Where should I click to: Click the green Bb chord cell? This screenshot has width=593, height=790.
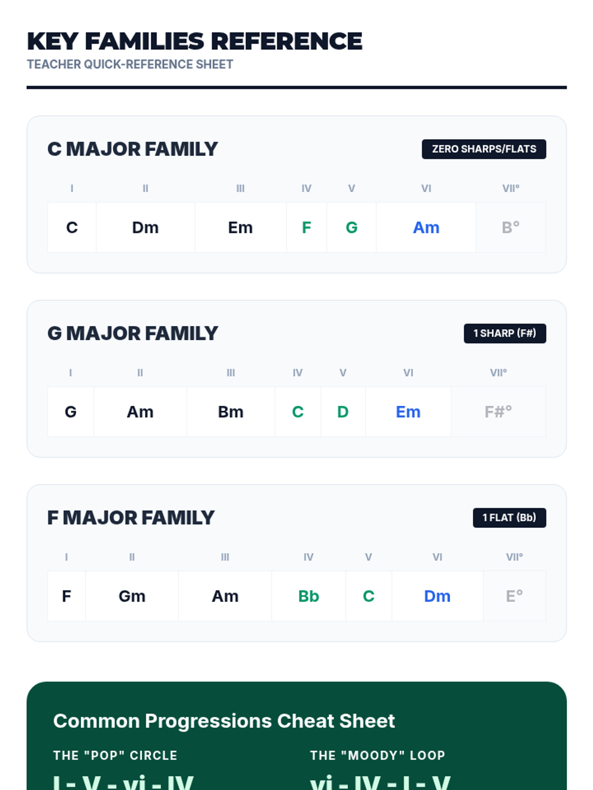[x=309, y=596]
